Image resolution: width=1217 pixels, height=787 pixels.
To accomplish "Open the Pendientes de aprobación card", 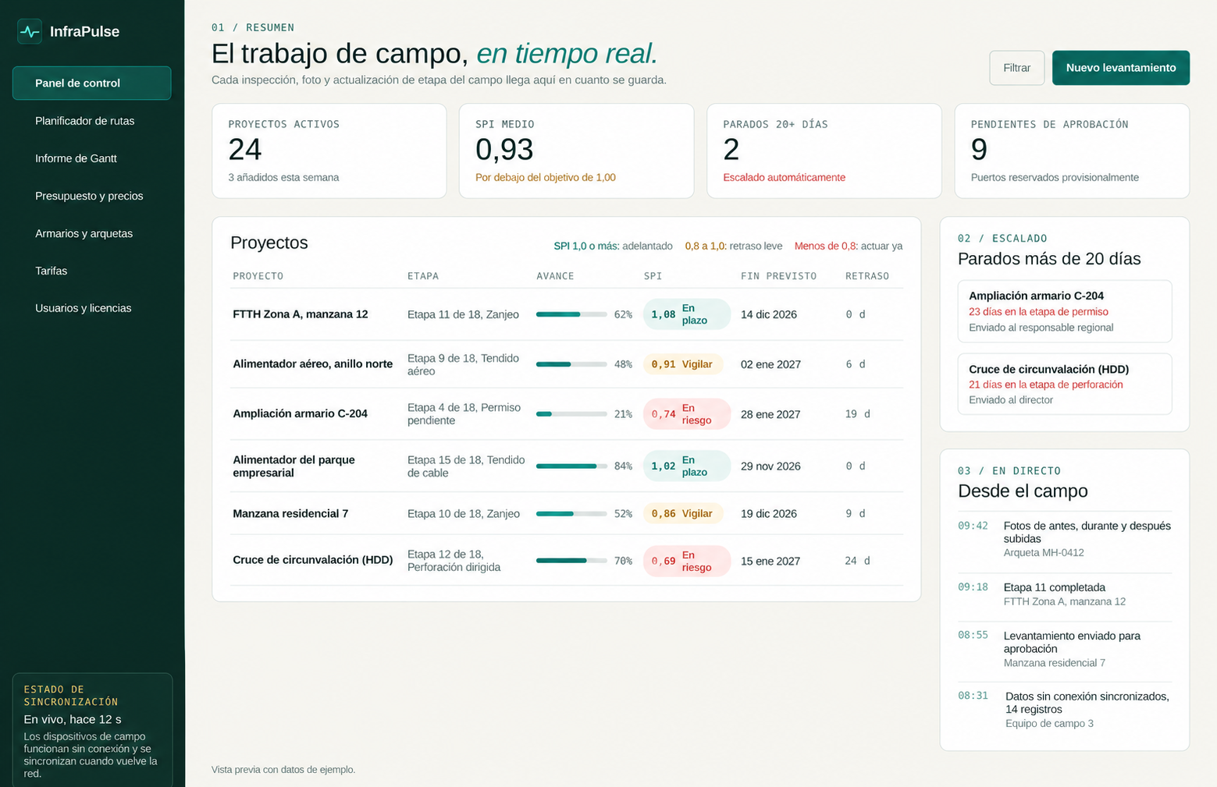I will pyautogui.click(x=1072, y=151).
